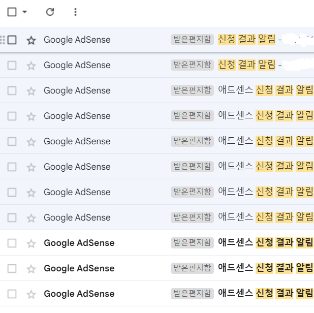The height and width of the screenshot is (313, 314).
Task: Check the hovered top email's checkbox
Action: click(x=12, y=40)
